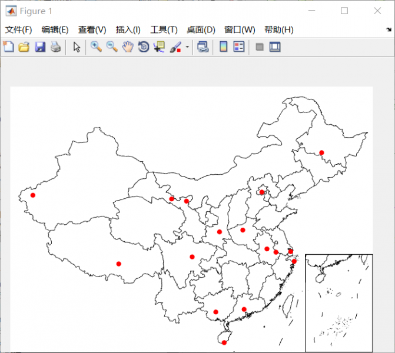The width and height of the screenshot is (395, 353).
Task: Open the 帮助(H) menu
Action: [278, 30]
